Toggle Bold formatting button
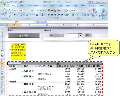 click(x=15, y=15)
